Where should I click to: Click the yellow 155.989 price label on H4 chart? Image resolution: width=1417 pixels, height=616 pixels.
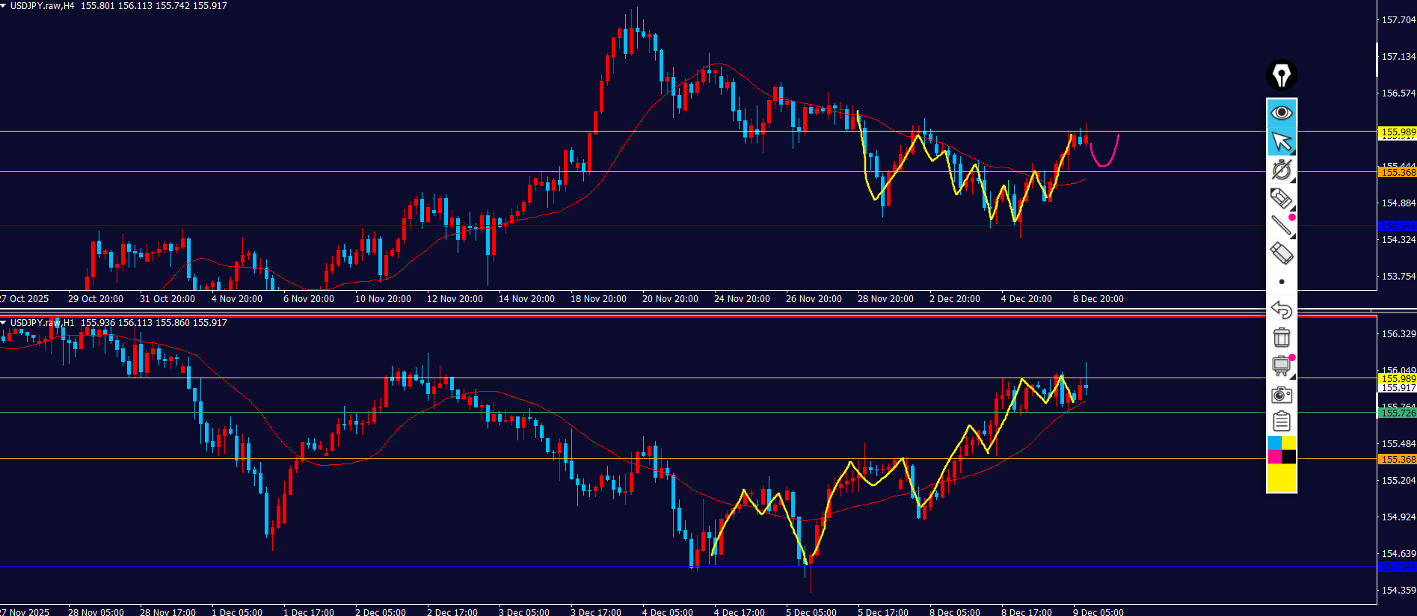pyautogui.click(x=1397, y=132)
